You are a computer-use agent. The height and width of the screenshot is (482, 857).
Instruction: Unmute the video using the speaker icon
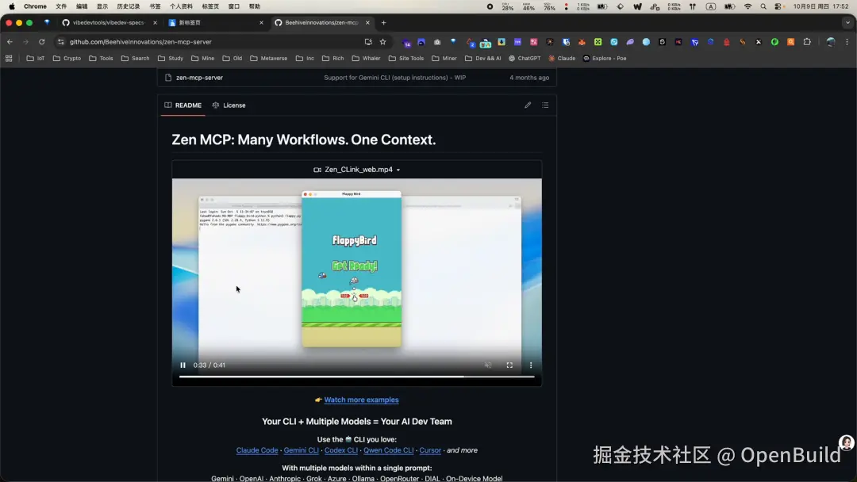point(488,365)
